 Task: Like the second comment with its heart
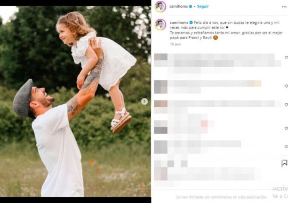286,86
